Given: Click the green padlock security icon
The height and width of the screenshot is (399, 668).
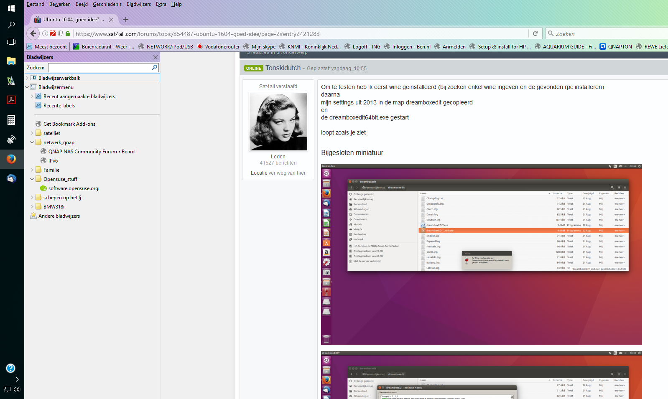Looking at the screenshot, I should 68,33.
